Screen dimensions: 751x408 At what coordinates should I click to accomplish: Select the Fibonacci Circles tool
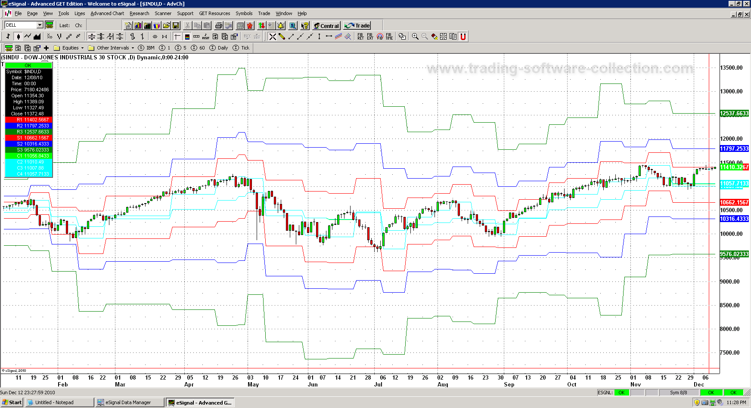tap(380, 37)
